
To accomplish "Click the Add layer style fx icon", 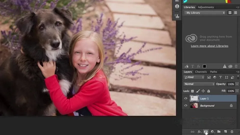I will click(x=199, y=132).
